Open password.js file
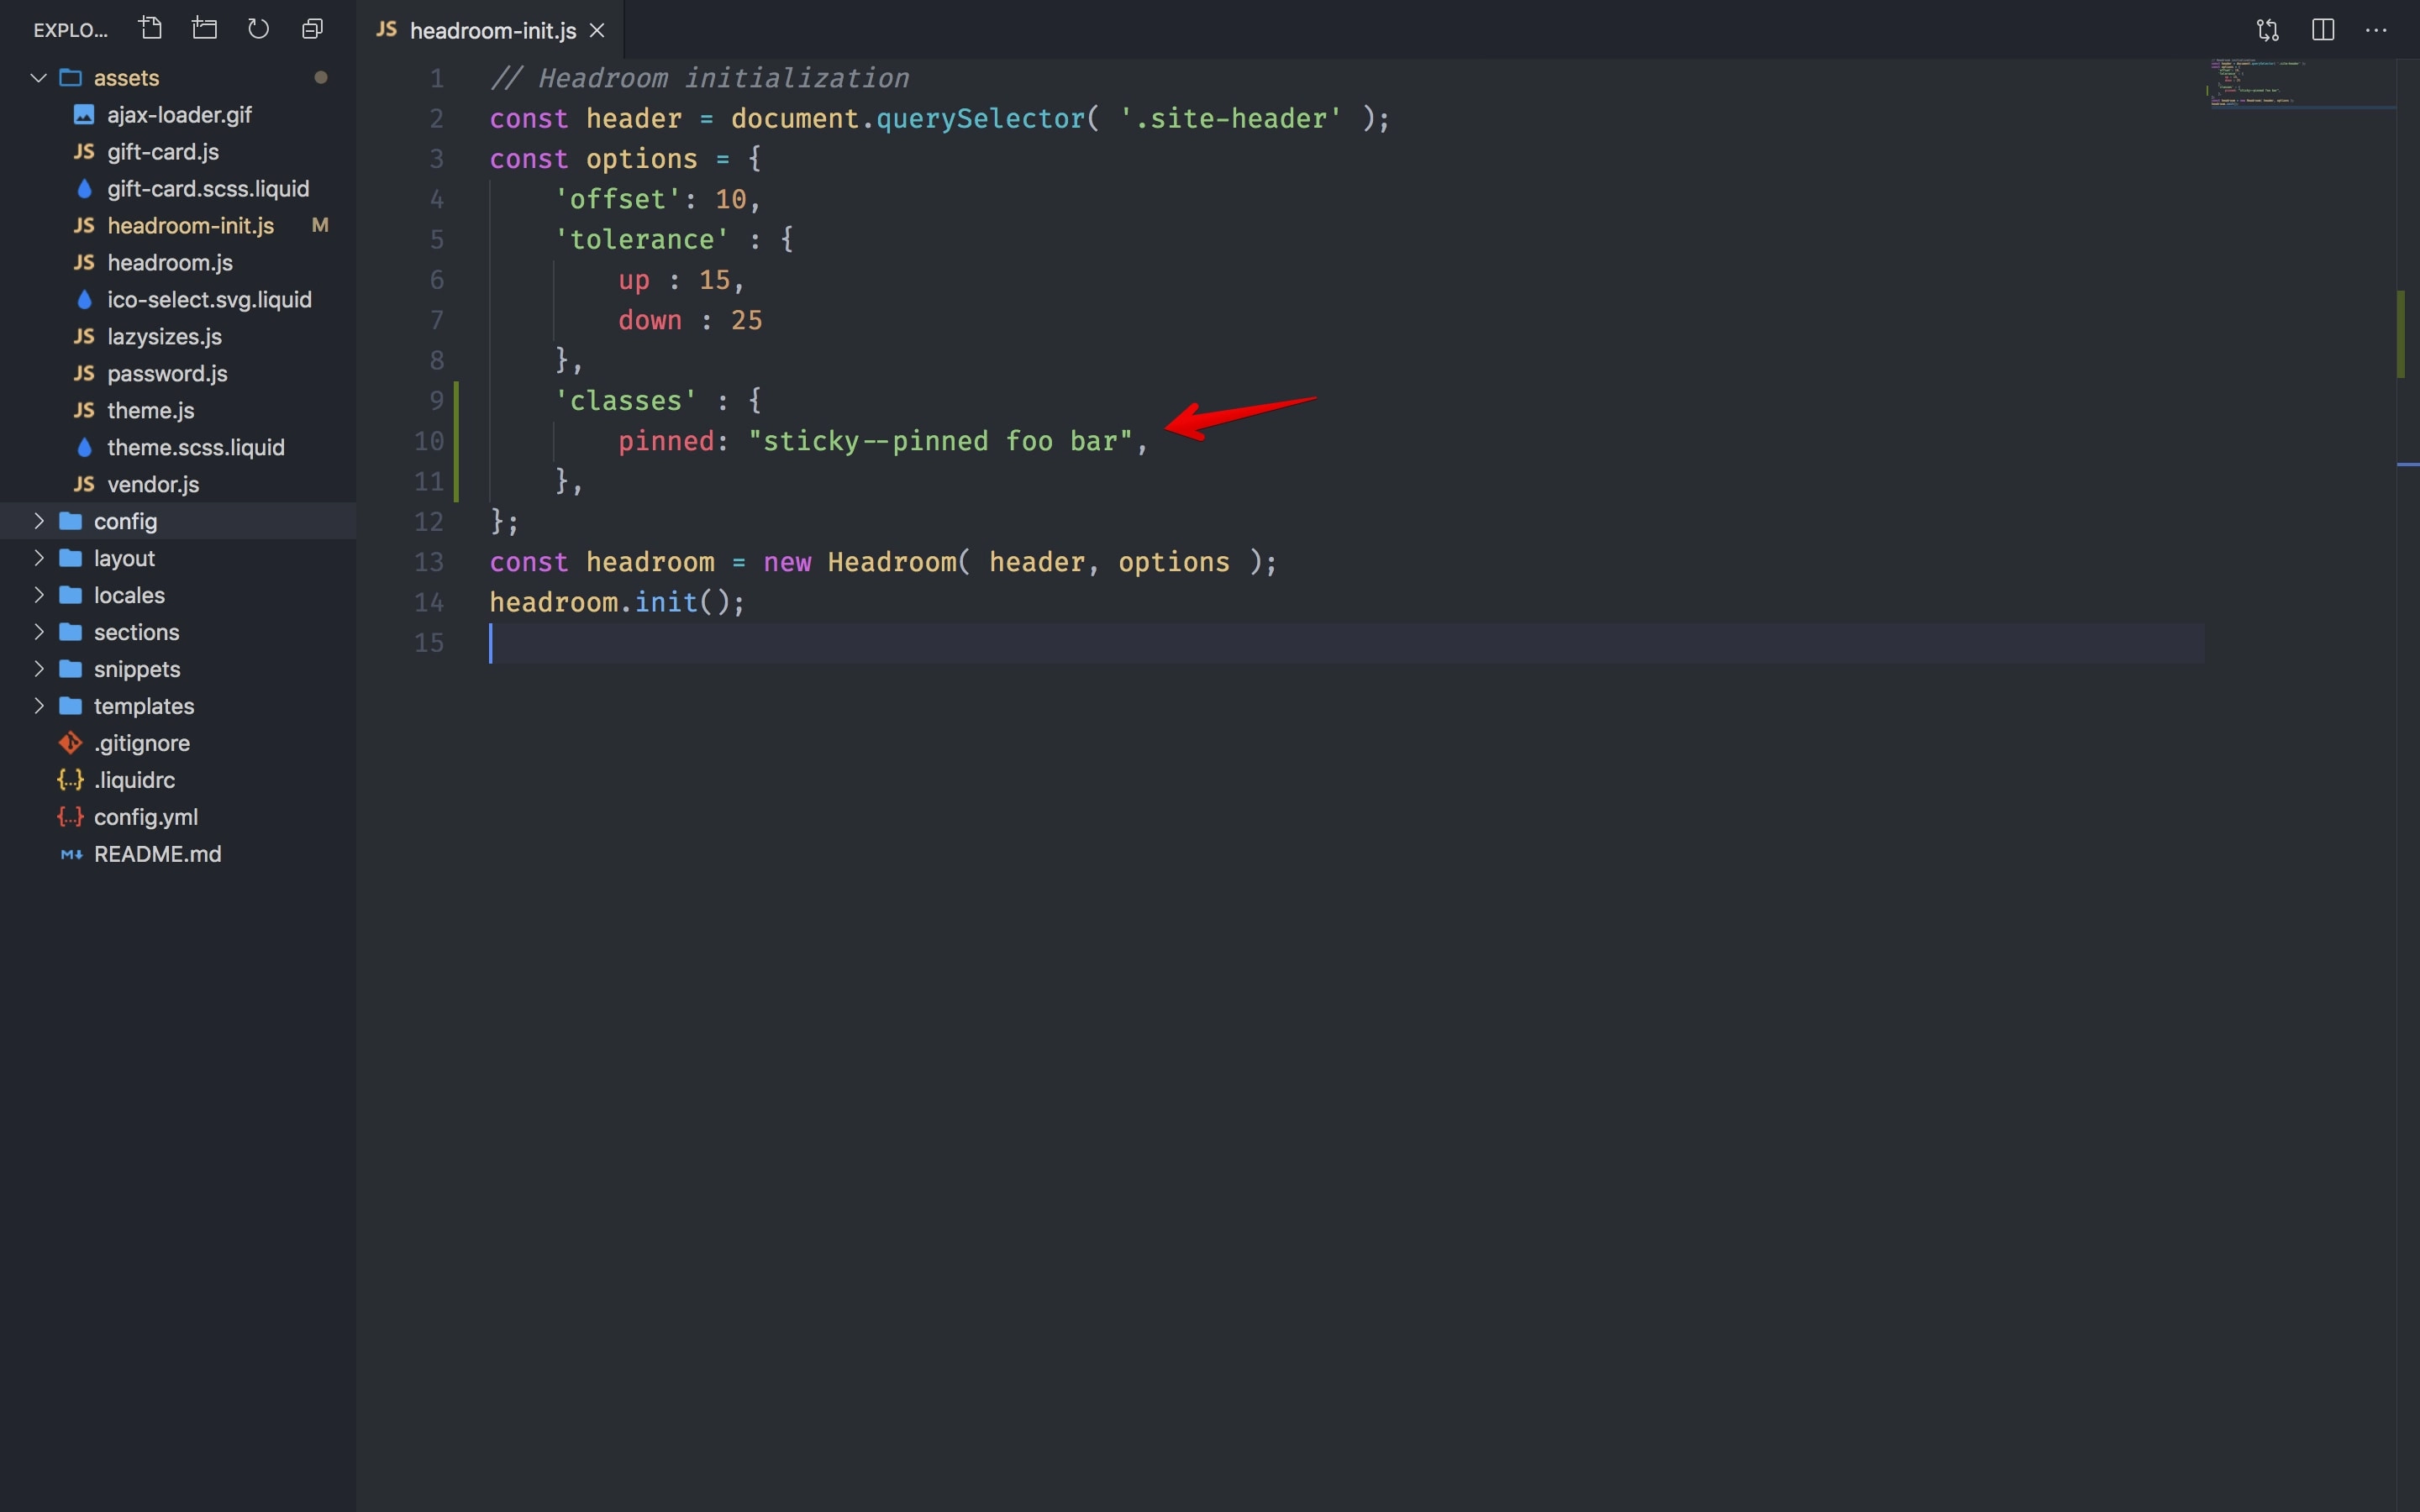The width and height of the screenshot is (2420, 1512). tap(178, 374)
